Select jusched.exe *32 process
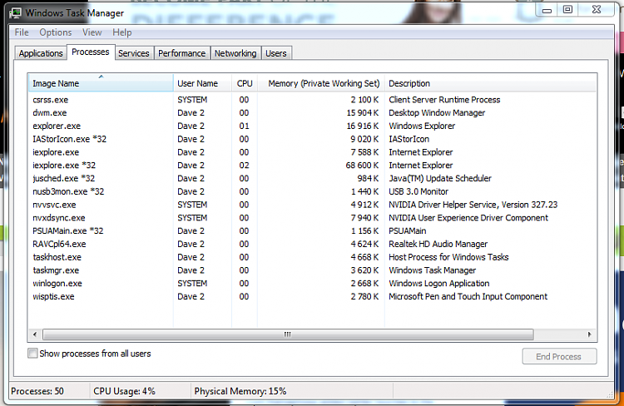The image size is (624, 406). click(x=312, y=179)
